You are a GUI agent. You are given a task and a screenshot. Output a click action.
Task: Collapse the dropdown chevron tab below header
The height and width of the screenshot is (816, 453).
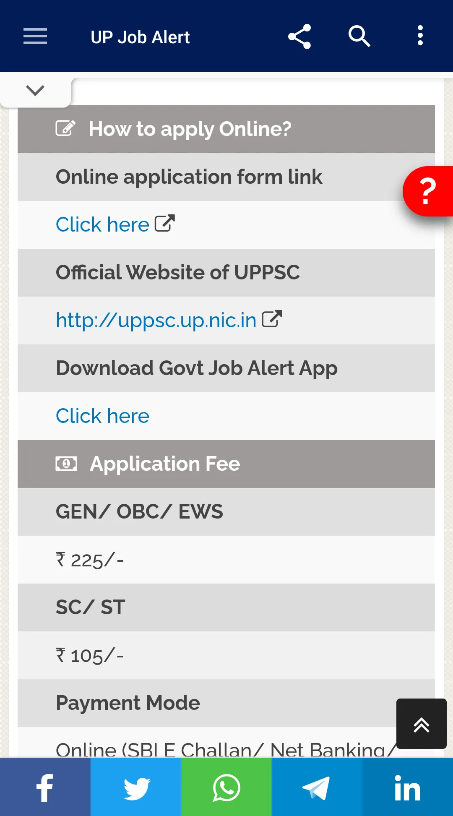click(x=35, y=90)
